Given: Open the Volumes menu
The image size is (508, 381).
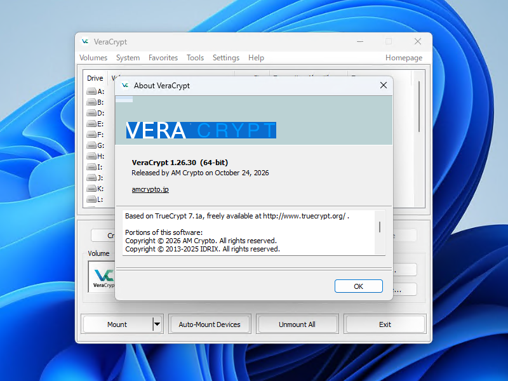Looking at the screenshot, I should pyautogui.click(x=93, y=58).
